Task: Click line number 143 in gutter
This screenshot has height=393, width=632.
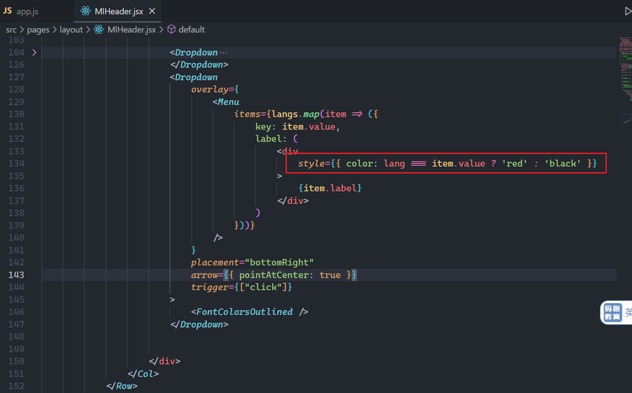Action: click(x=16, y=275)
